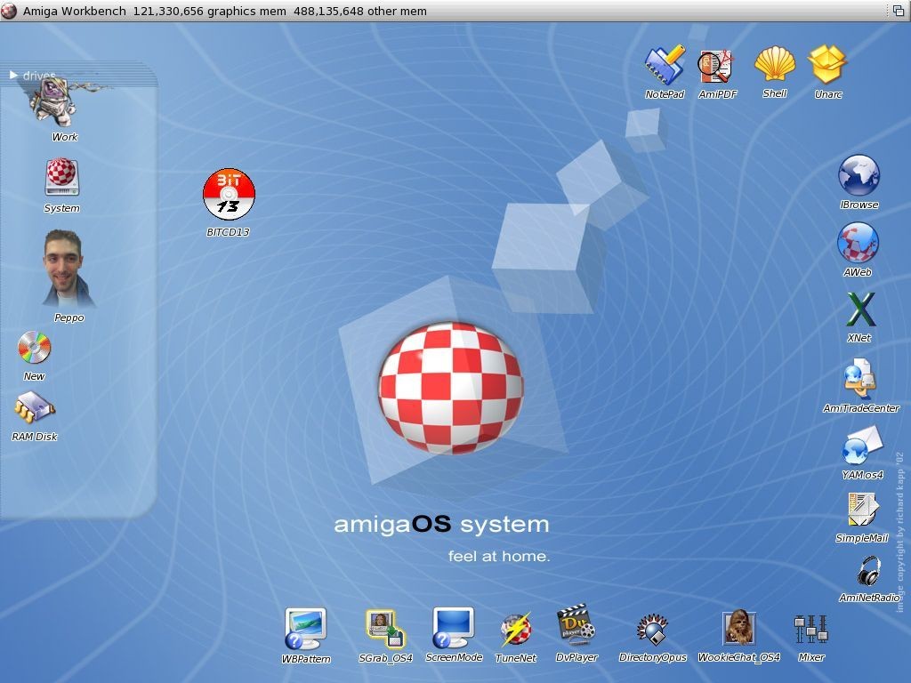Launch DvPlayer video player
This screenshot has height=683, width=911.
point(576,627)
